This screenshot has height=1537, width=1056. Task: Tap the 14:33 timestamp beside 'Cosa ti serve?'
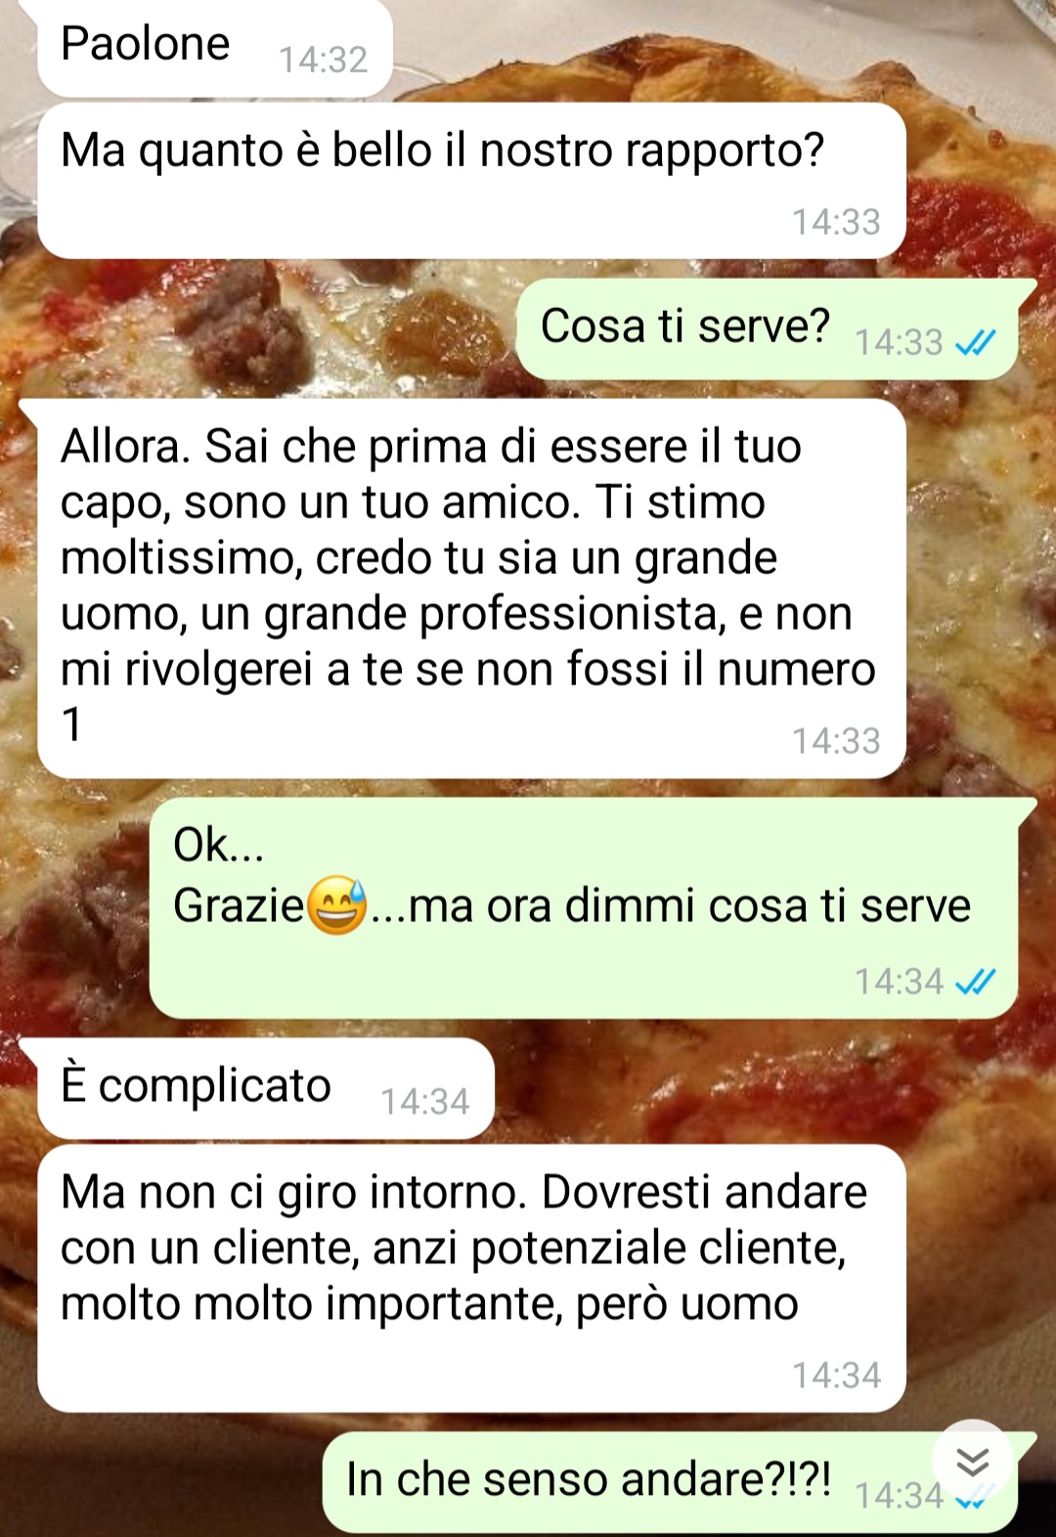click(x=899, y=342)
